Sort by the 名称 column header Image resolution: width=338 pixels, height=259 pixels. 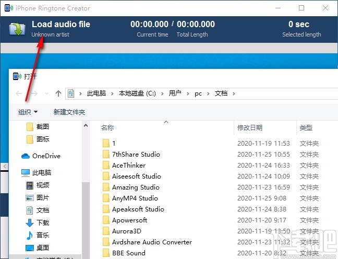[107, 128]
